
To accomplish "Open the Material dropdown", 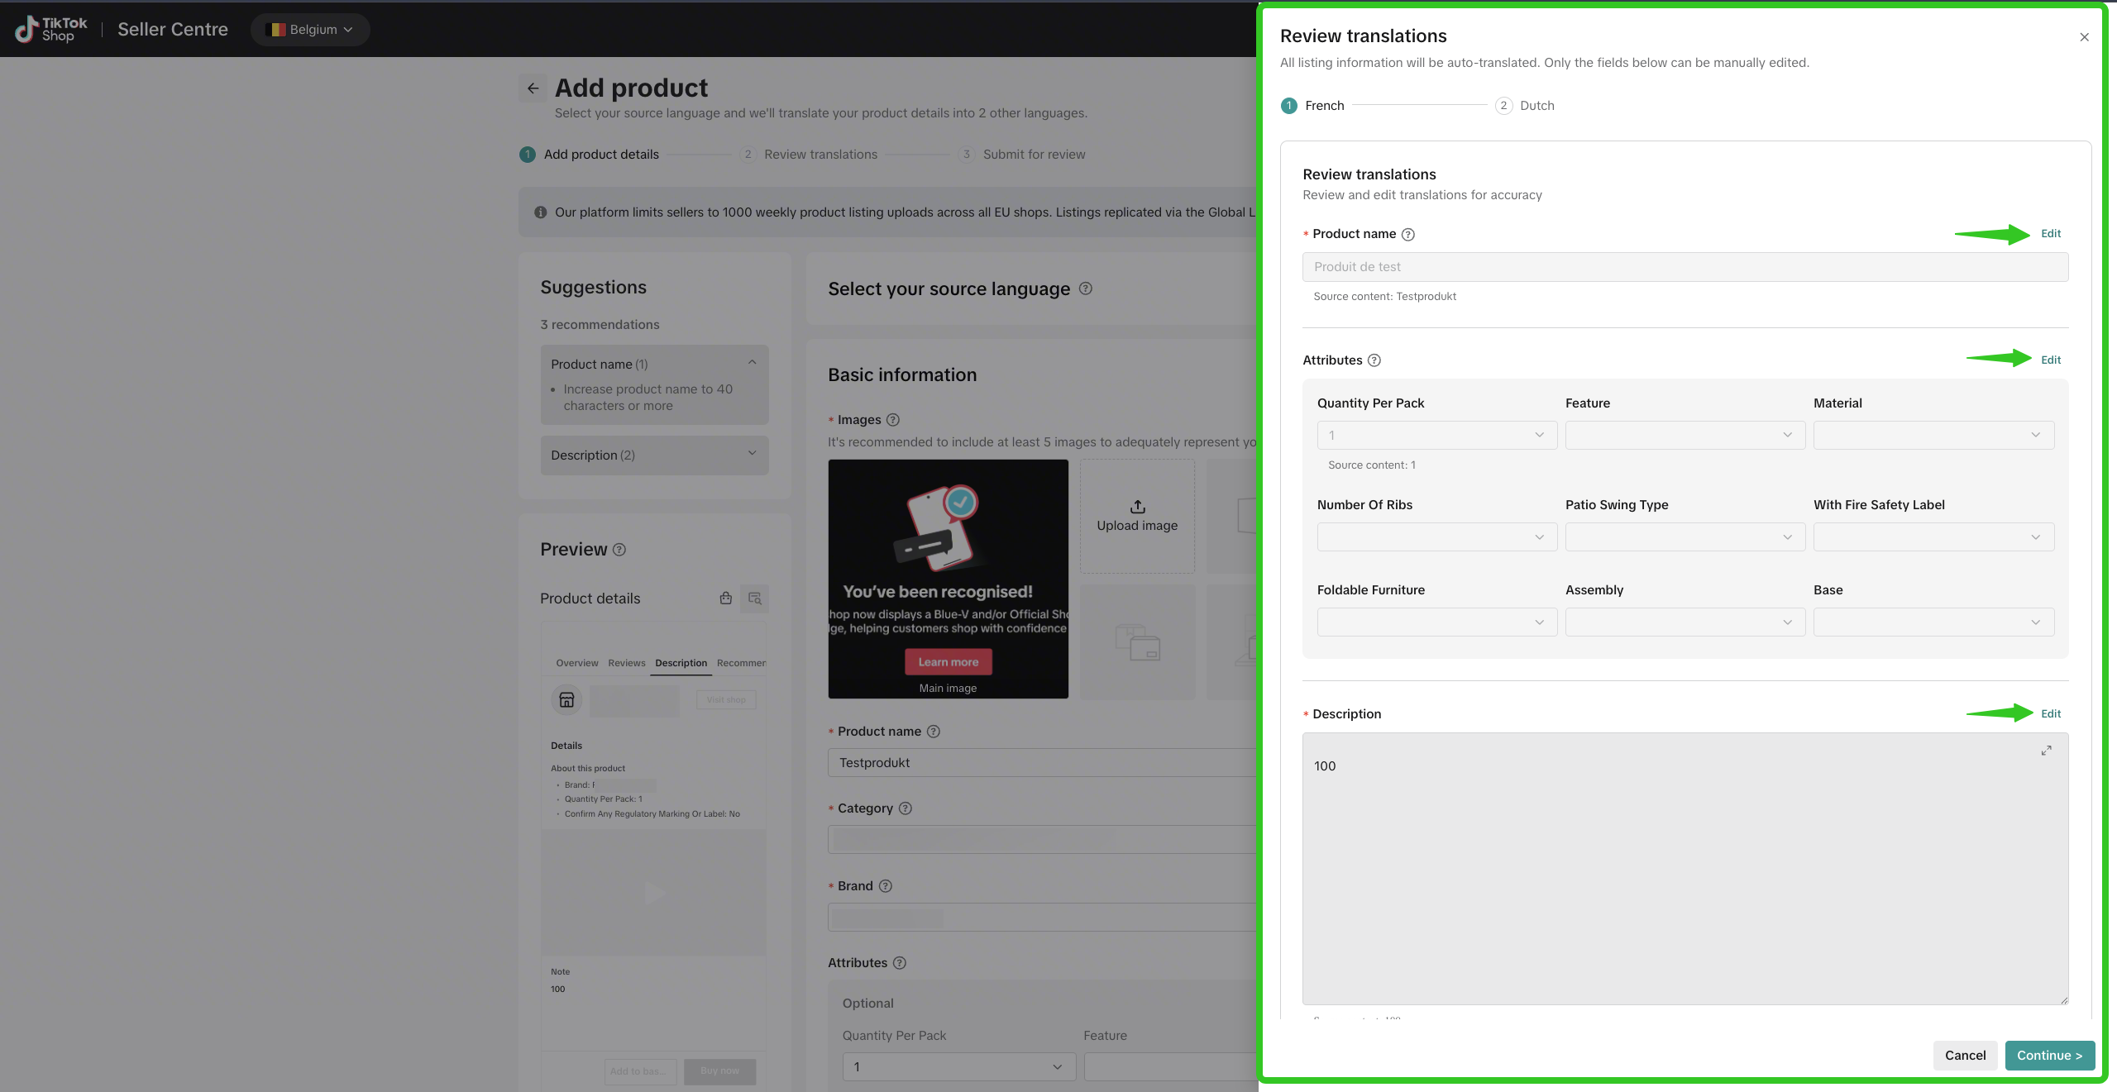I will coord(1933,435).
